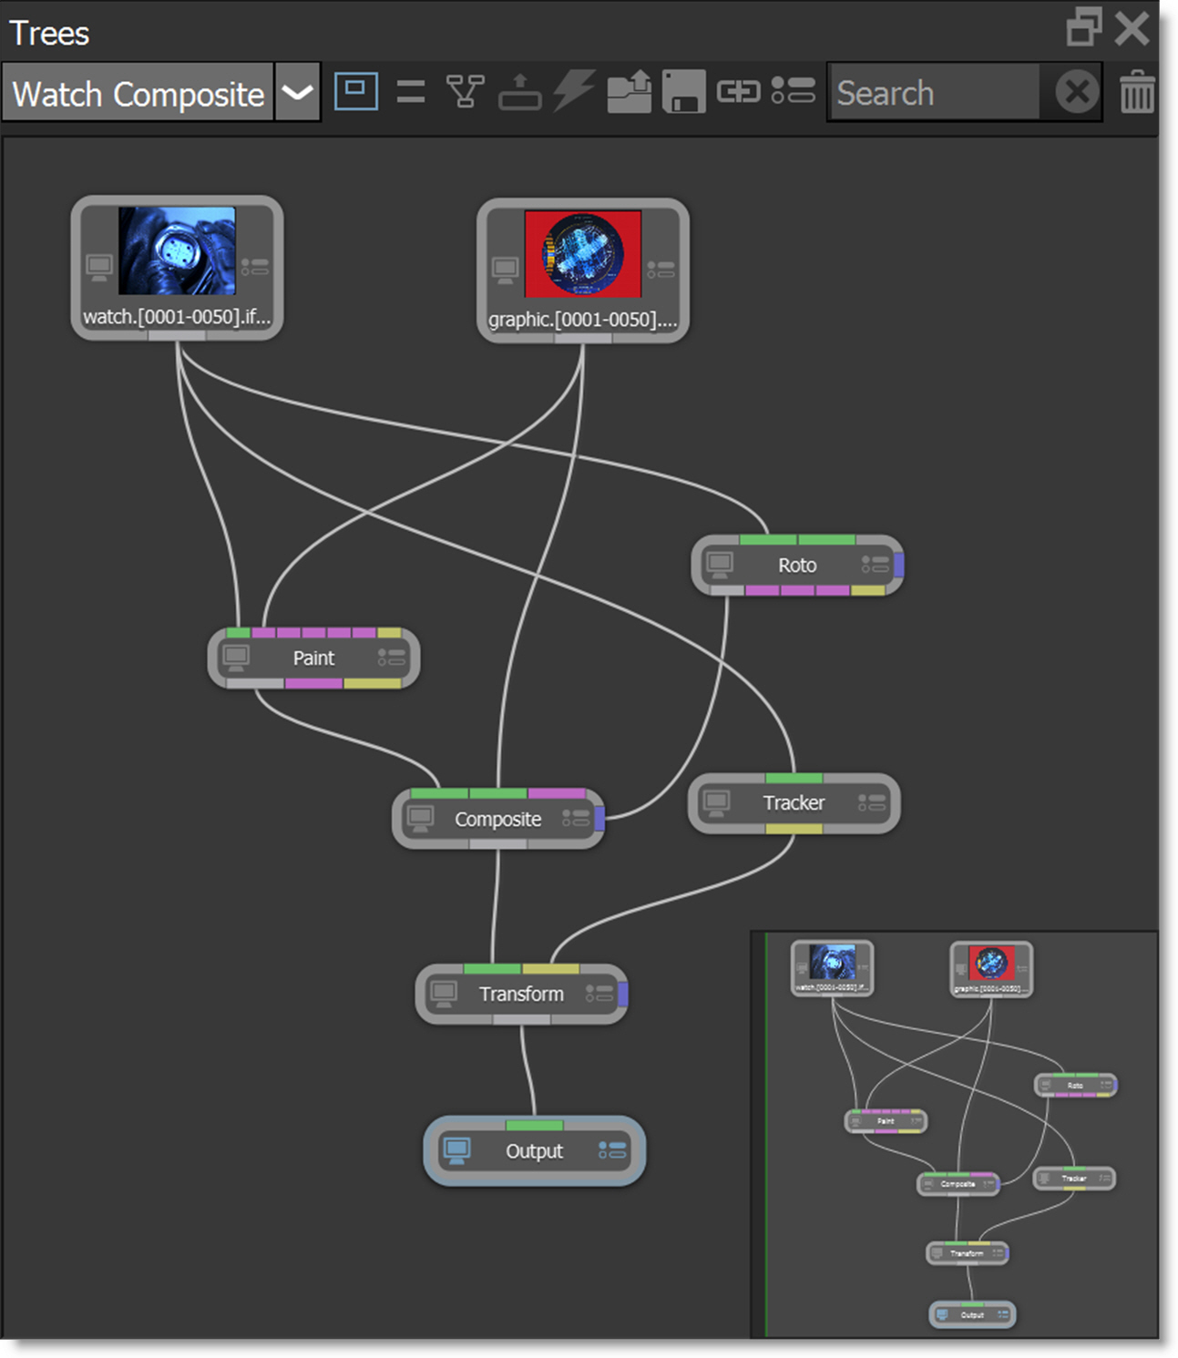Toggle the viewer monitor icon on Paint node
This screenshot has height=1358, width=1178.
(237, 658)
